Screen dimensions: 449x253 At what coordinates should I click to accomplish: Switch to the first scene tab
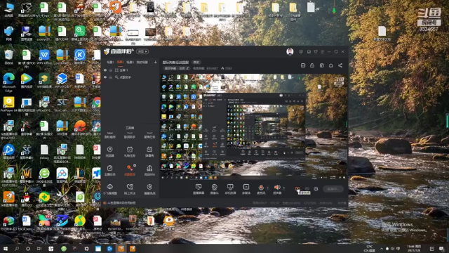click(x=110, y=62)
